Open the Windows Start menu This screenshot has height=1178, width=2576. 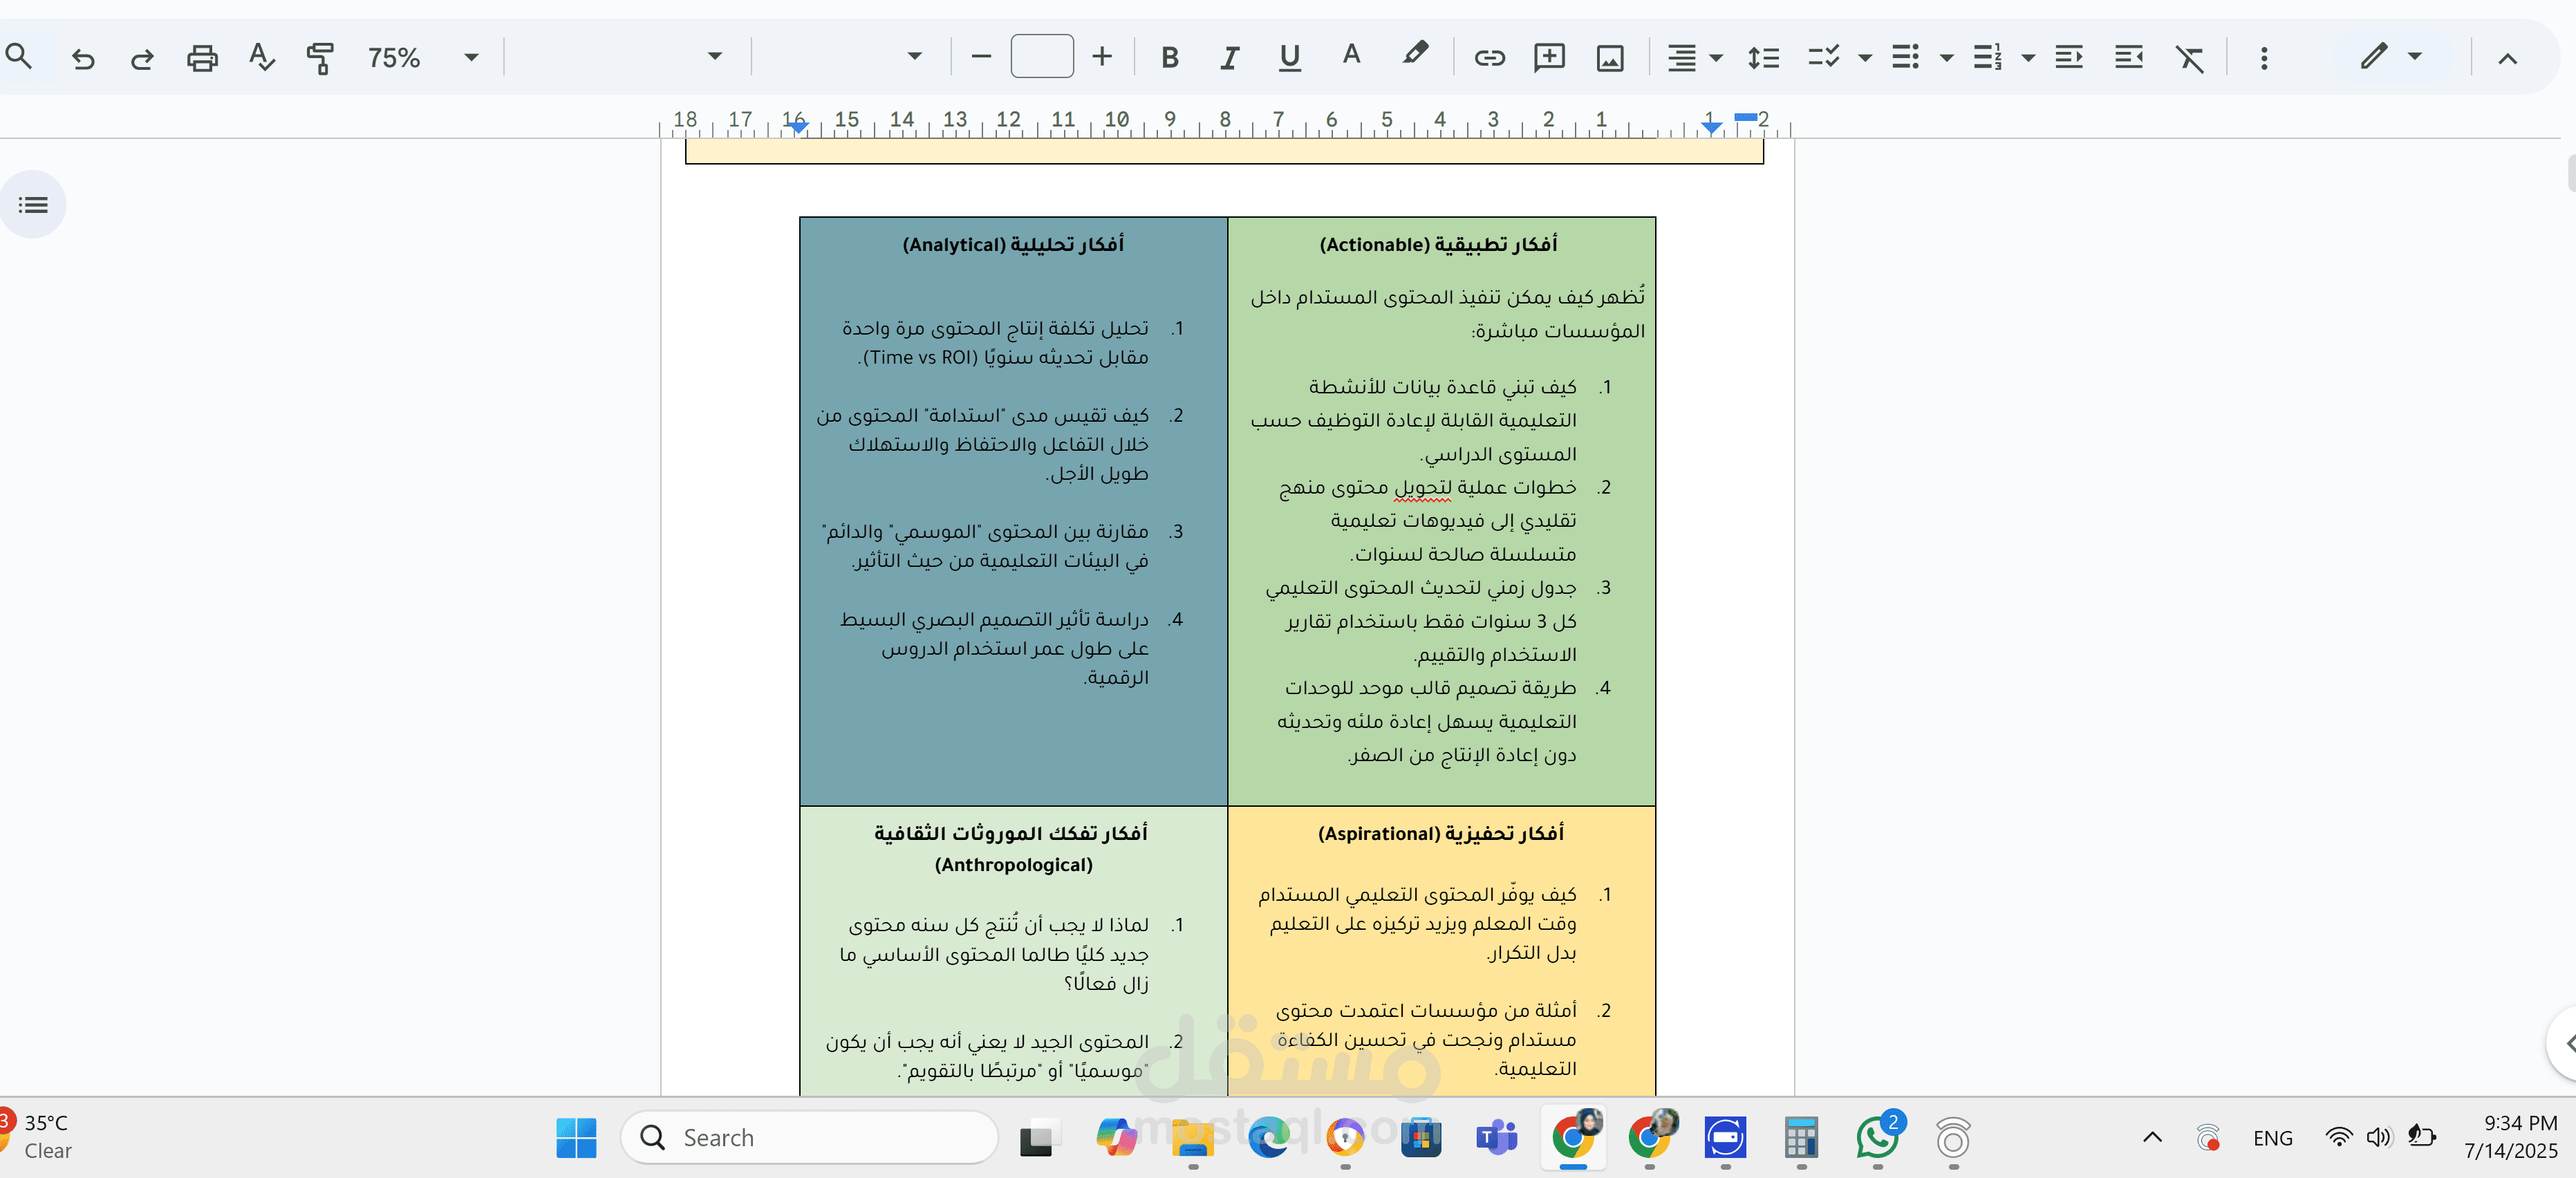pos(576,1138)
